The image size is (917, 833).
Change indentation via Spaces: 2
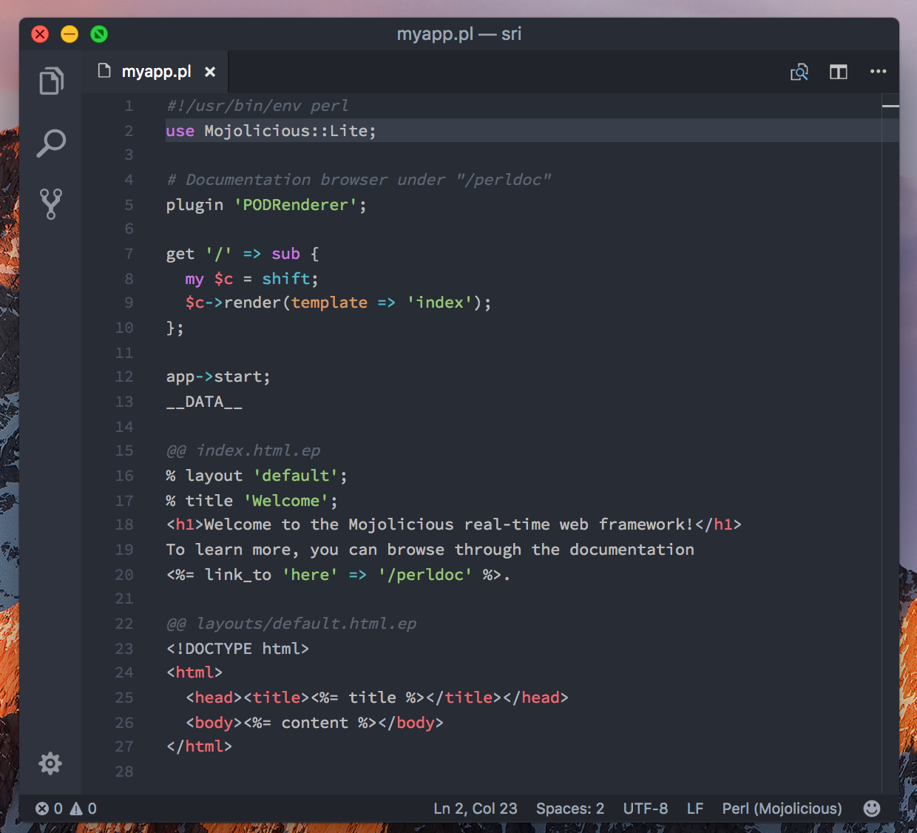click(x=570, y=809)
